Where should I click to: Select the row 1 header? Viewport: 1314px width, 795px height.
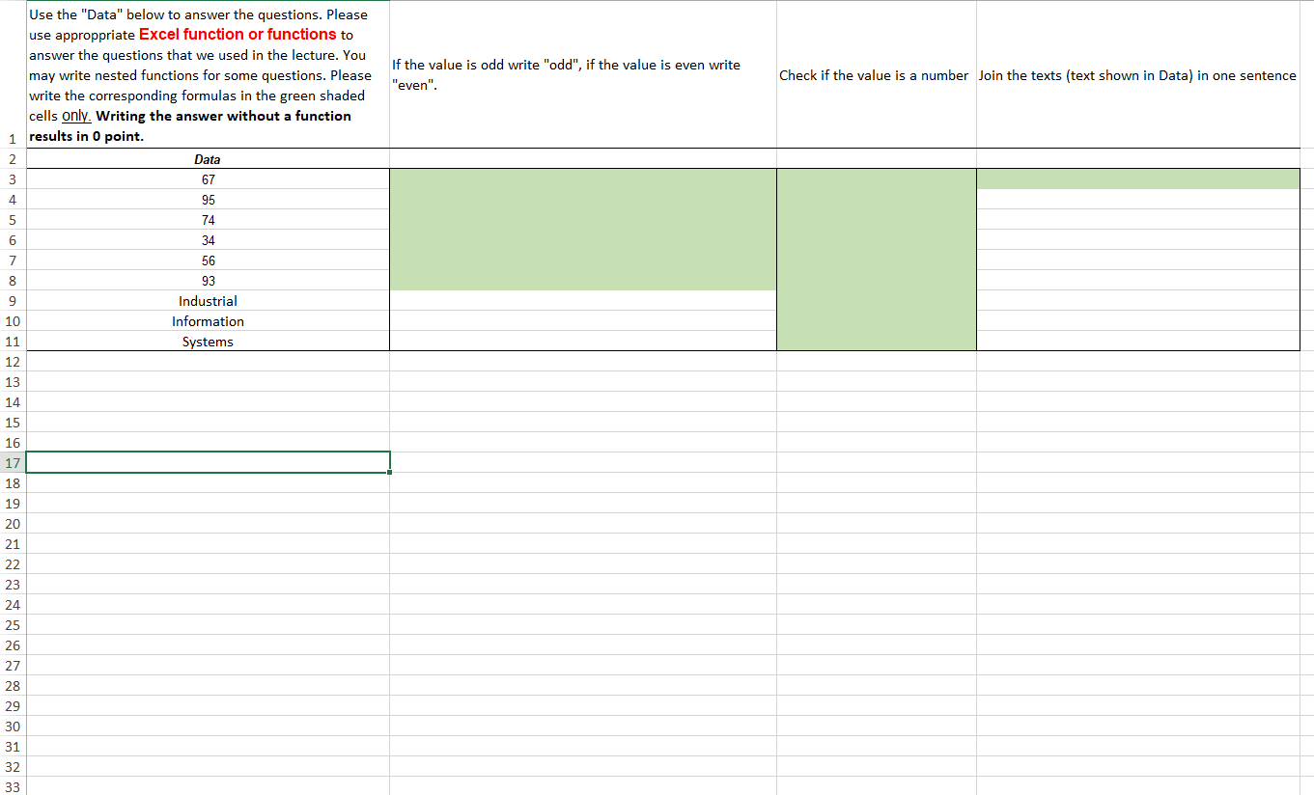[13, 74]
